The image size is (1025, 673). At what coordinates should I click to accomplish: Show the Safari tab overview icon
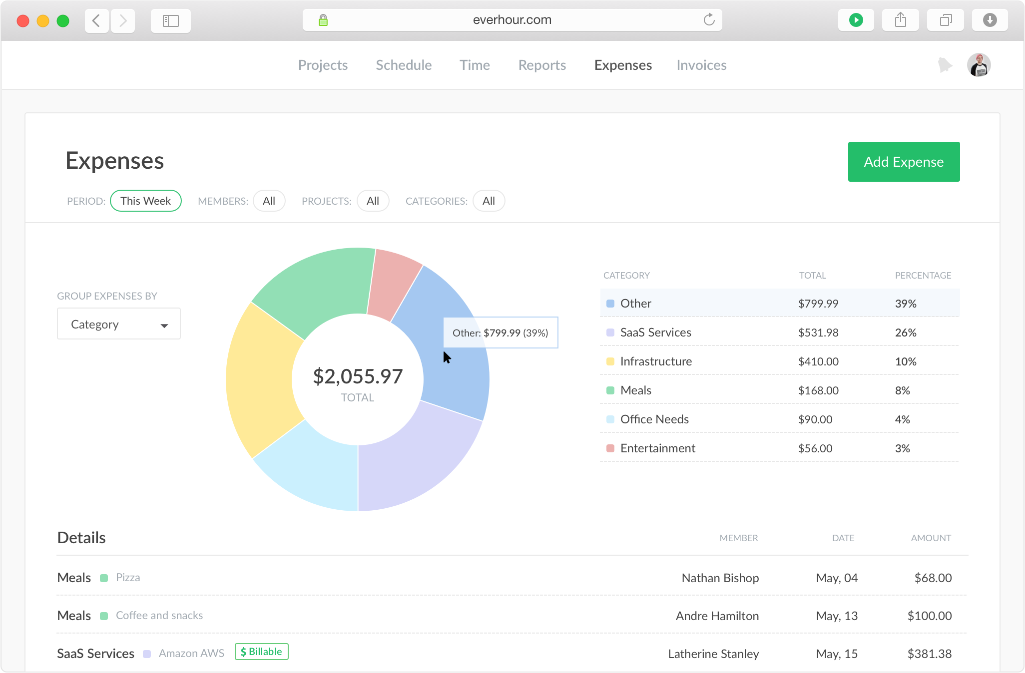click(945, 20)
